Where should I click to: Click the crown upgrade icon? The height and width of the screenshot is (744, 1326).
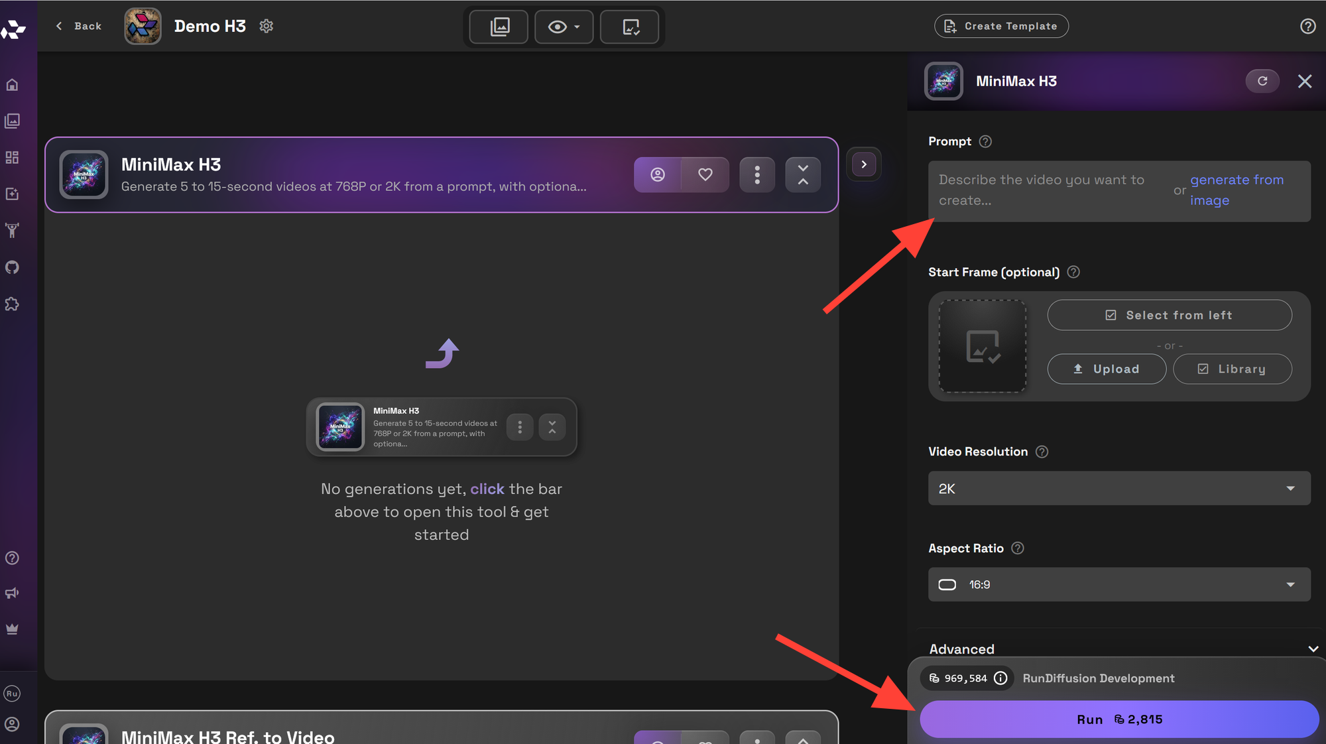12,629
